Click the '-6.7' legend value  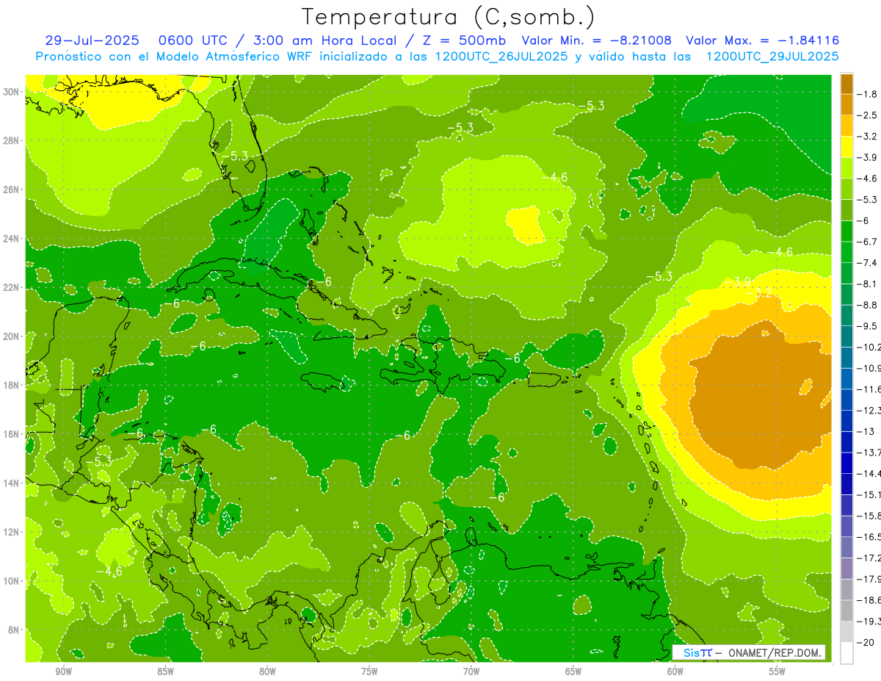pyautogui.click(x=867, y=242)
